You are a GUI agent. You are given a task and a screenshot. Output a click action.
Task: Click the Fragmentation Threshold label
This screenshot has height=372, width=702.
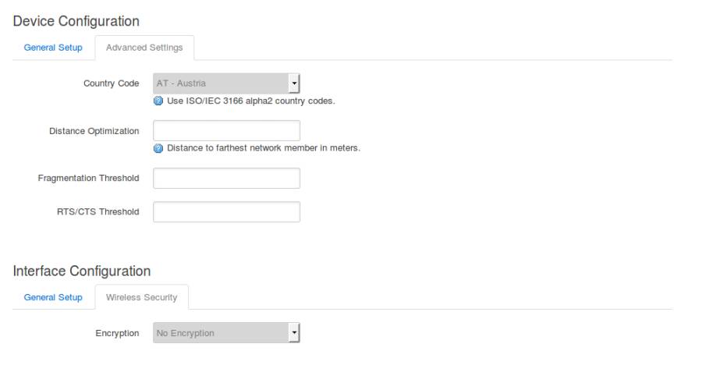tap(88, 179)
